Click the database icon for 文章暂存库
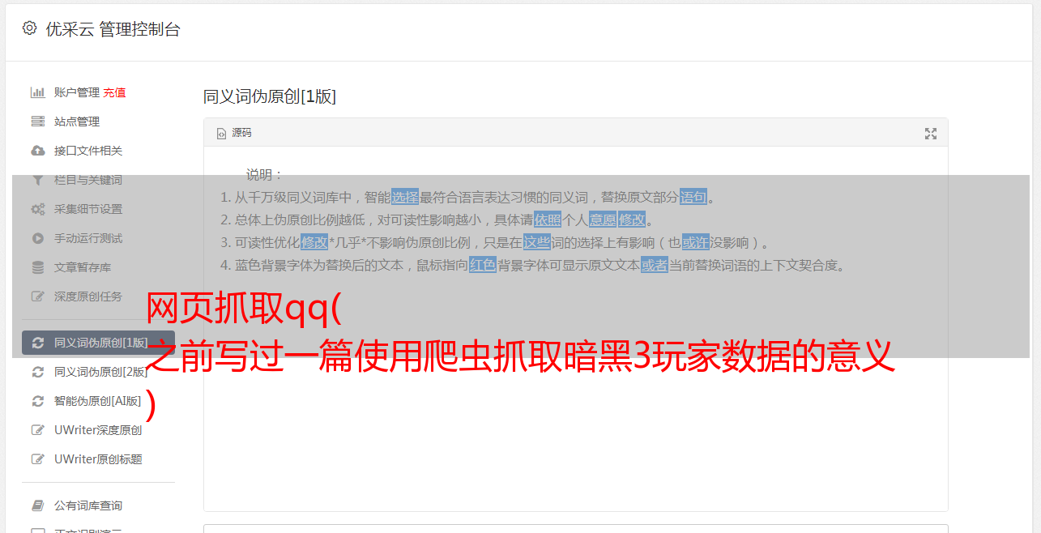Image resolution: width=1041 pixels, height=533 pixels. point(37,267)
